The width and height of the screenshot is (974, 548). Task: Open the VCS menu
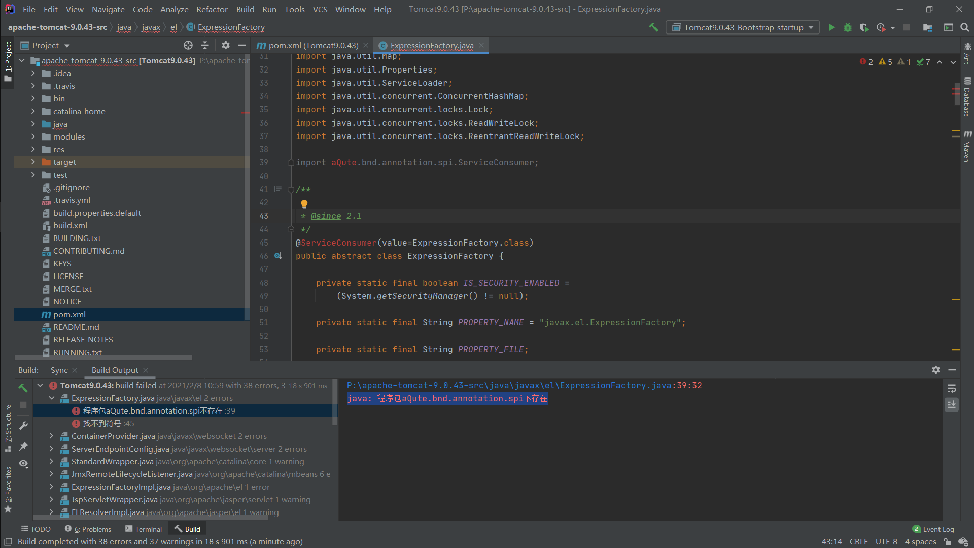320,9
